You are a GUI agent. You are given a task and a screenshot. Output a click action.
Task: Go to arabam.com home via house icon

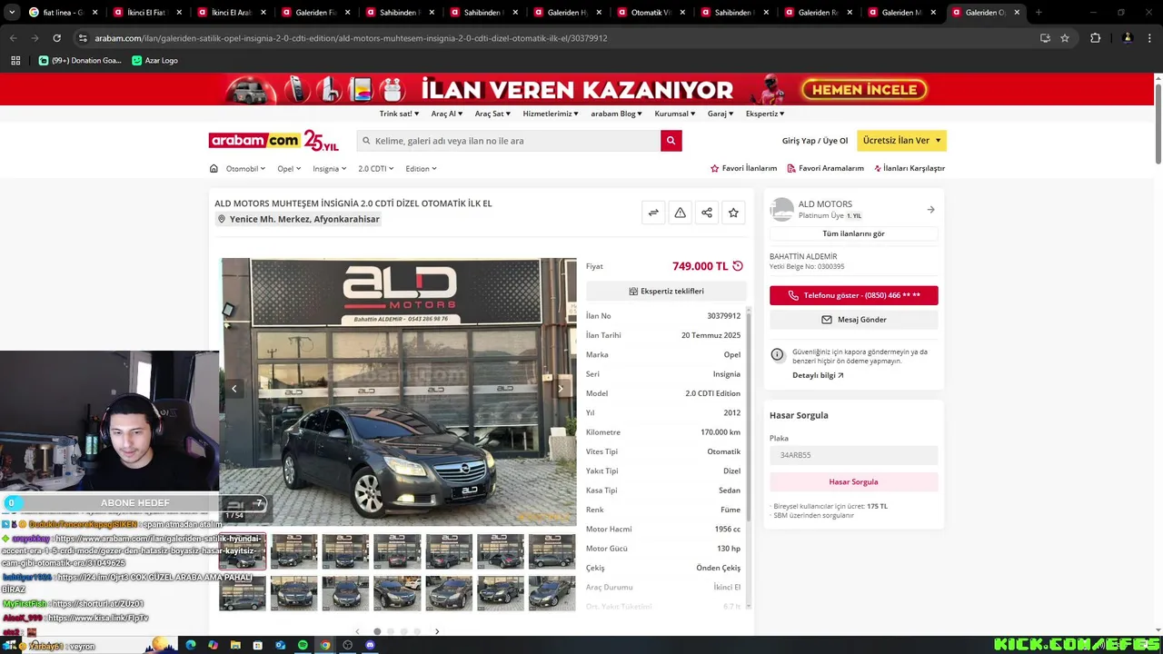click(x=214, y=168)
